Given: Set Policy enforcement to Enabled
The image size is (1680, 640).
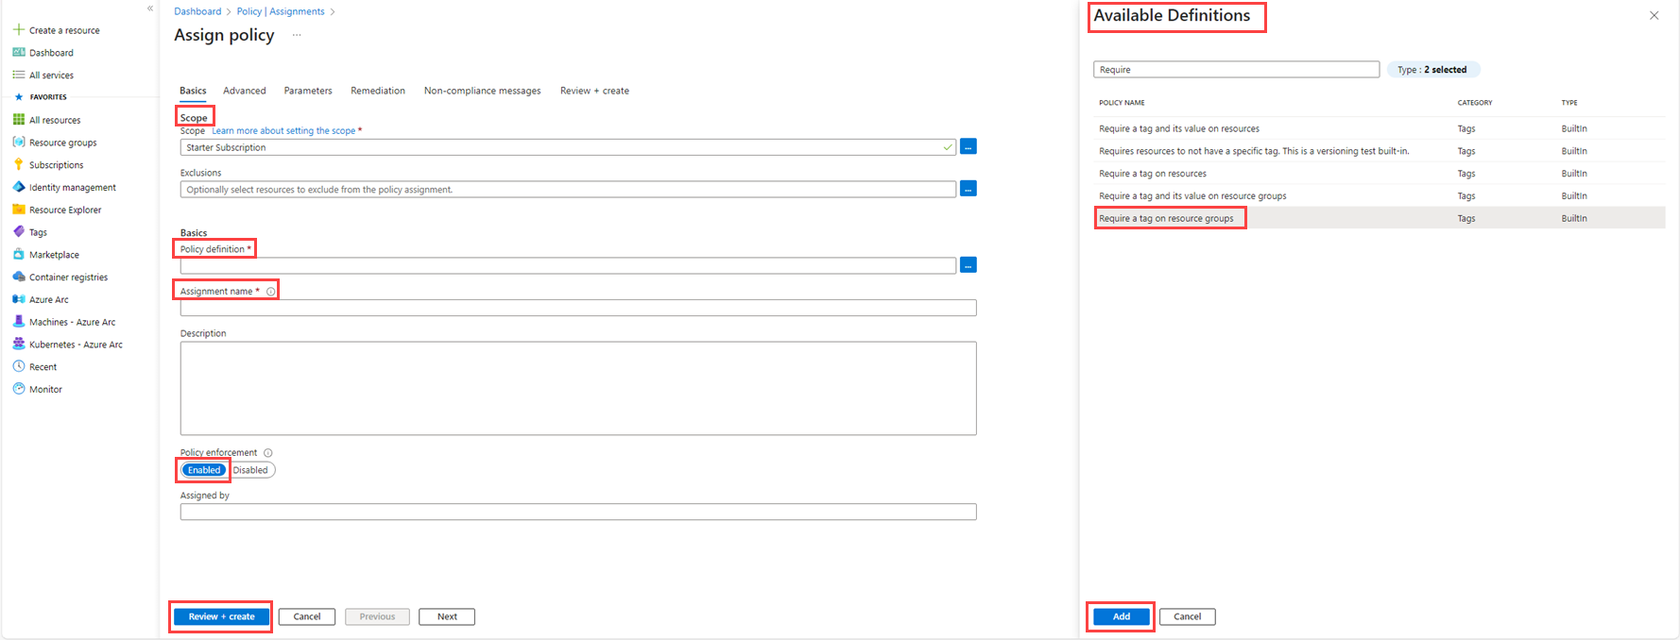Looking at the screenshot, I should click(x=204, y=470).
